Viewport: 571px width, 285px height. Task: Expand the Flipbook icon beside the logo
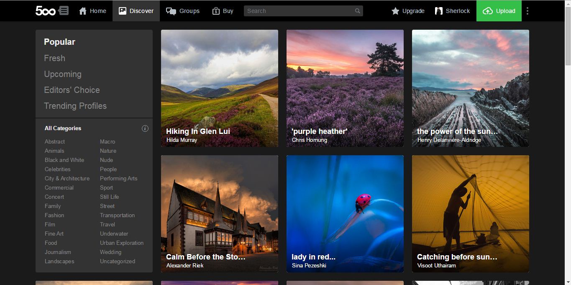click(64, 10)
